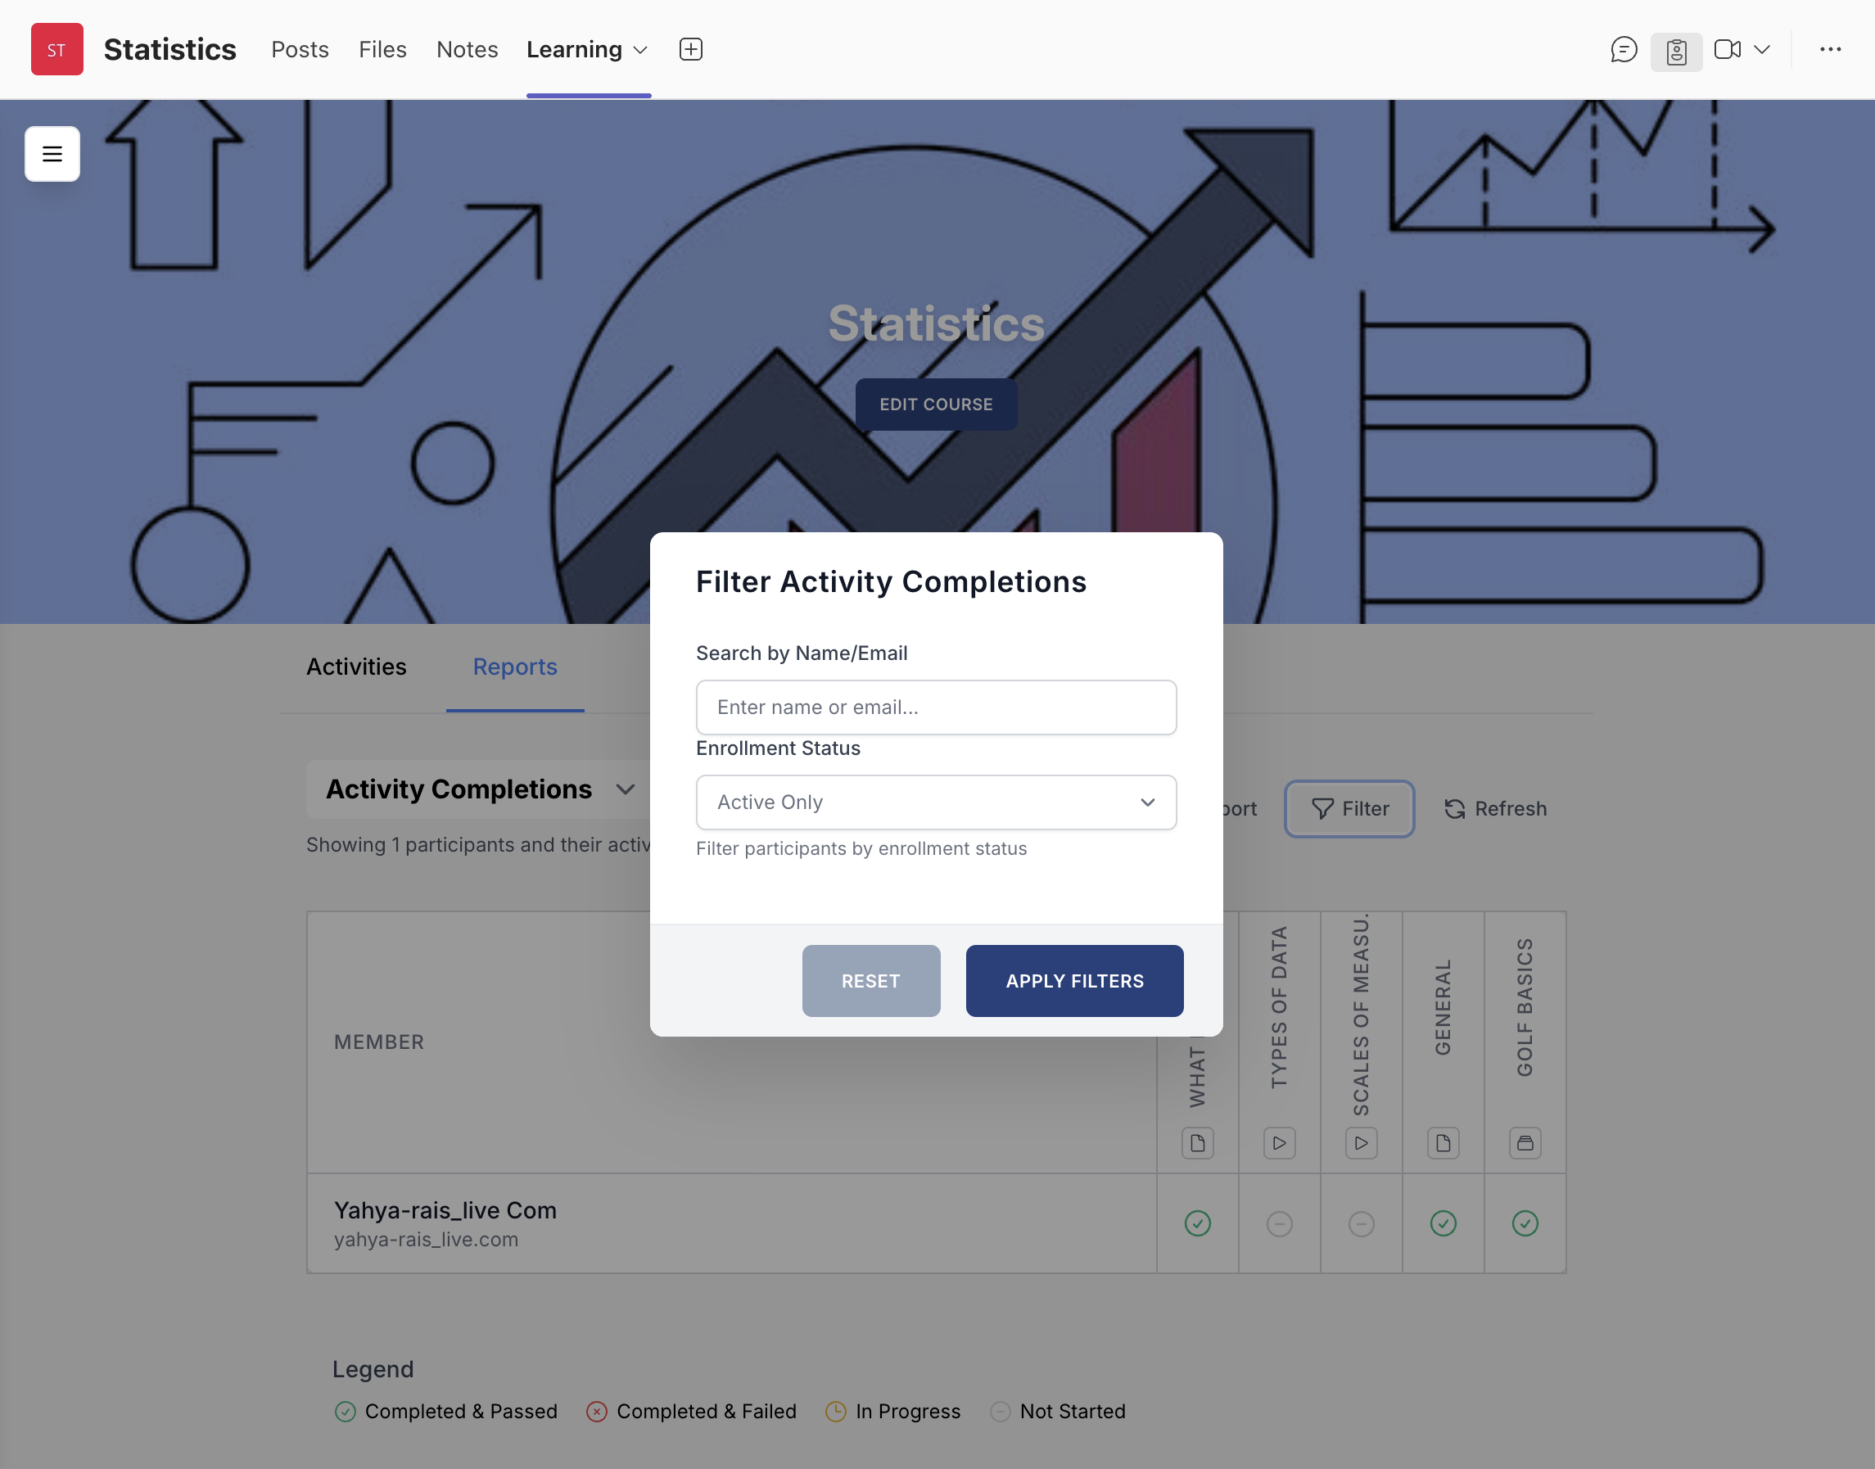This screenshot has width=1875, height=1469.
Task: Switch to the Activities tab
Action: pyautogui.click(x=356, y=667)
